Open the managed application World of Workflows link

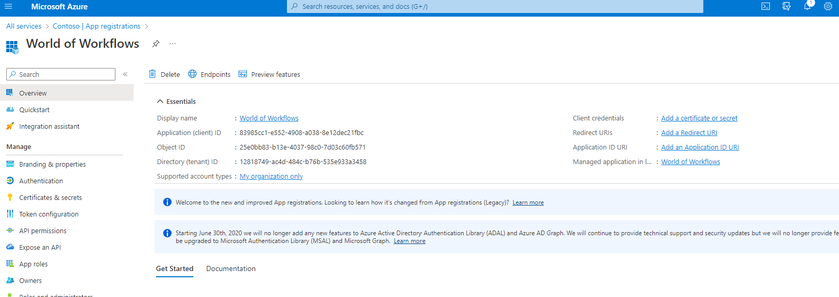point(691,161)
